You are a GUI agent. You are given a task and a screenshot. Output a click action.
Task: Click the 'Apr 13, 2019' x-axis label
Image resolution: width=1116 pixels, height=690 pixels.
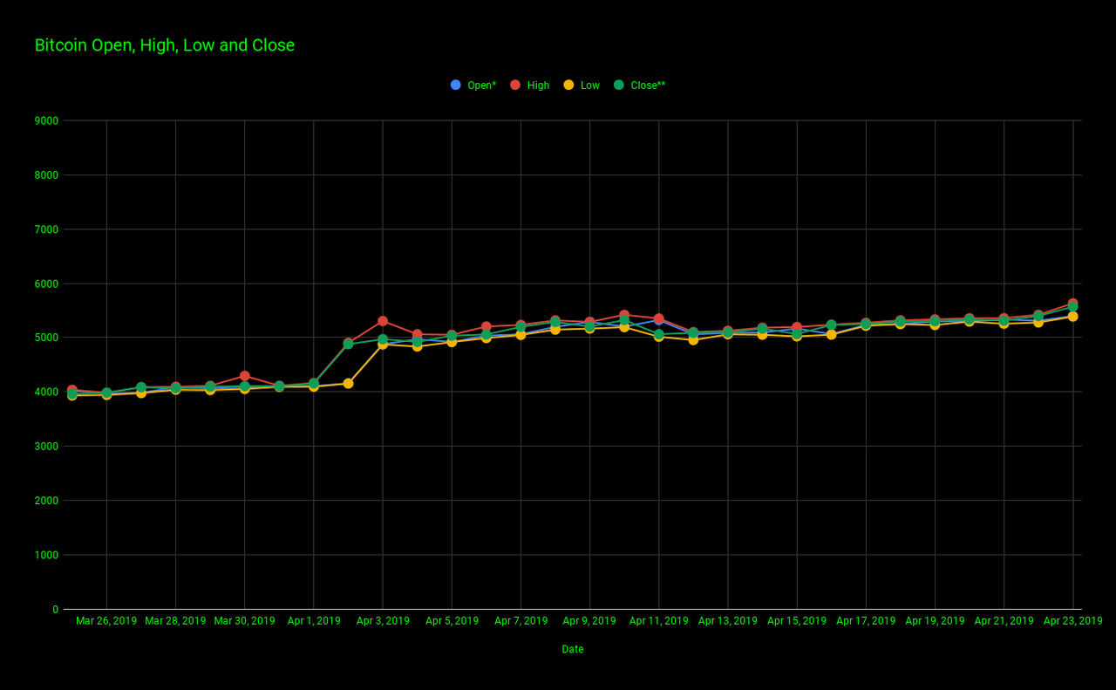pyautogui.click(x=728, y=621)
